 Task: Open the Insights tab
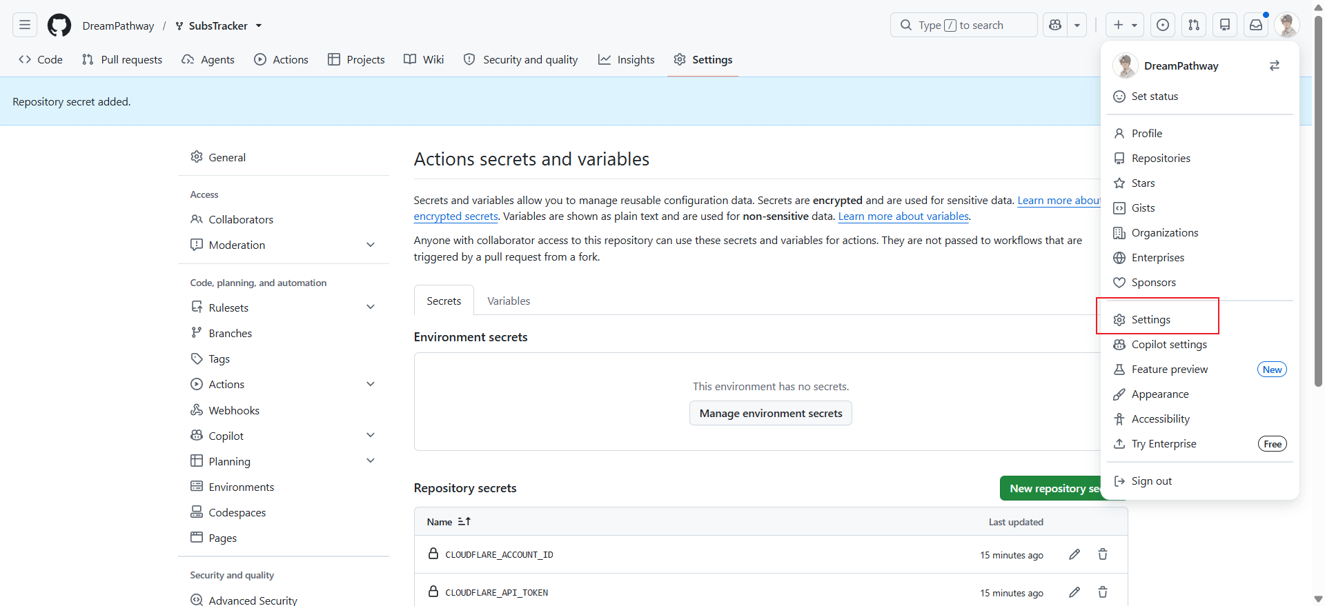[x=627, y=60]
